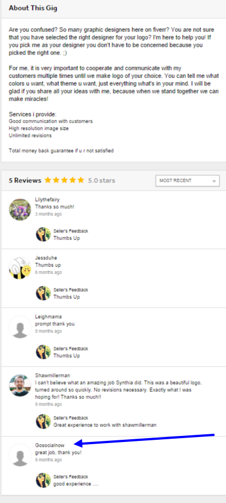Viewport: 226px width, 503px height.
Task: Open Lilythefairy's profile avatar
Action: tap(20, 209)
